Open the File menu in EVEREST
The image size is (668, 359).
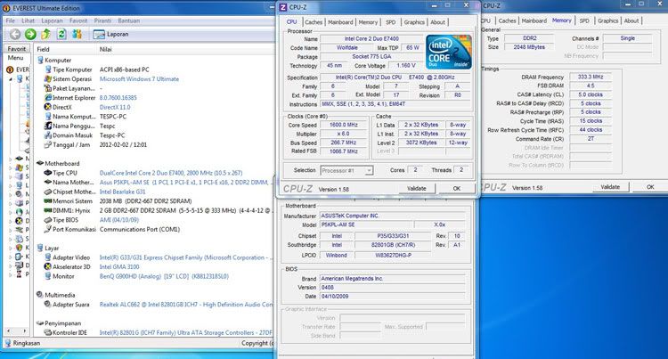tap(10, 20)
